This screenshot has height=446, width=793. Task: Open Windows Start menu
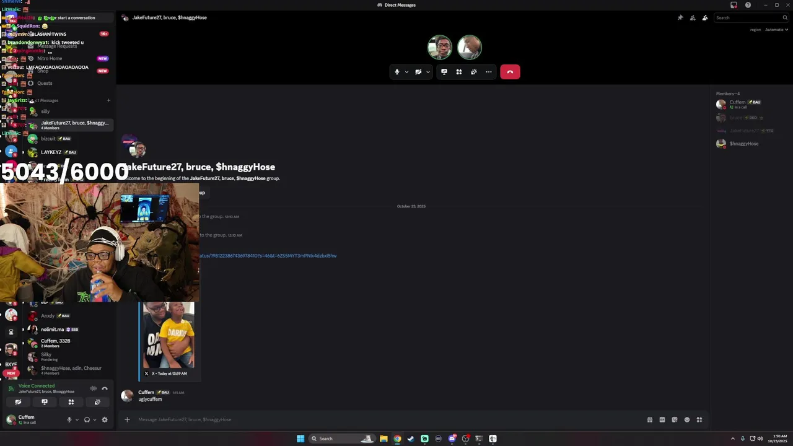click(x=300, y=439)
